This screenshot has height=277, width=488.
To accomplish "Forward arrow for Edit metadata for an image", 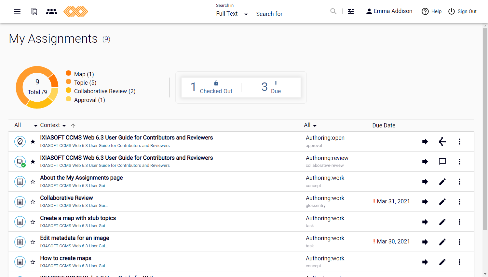I will [425, 242].
